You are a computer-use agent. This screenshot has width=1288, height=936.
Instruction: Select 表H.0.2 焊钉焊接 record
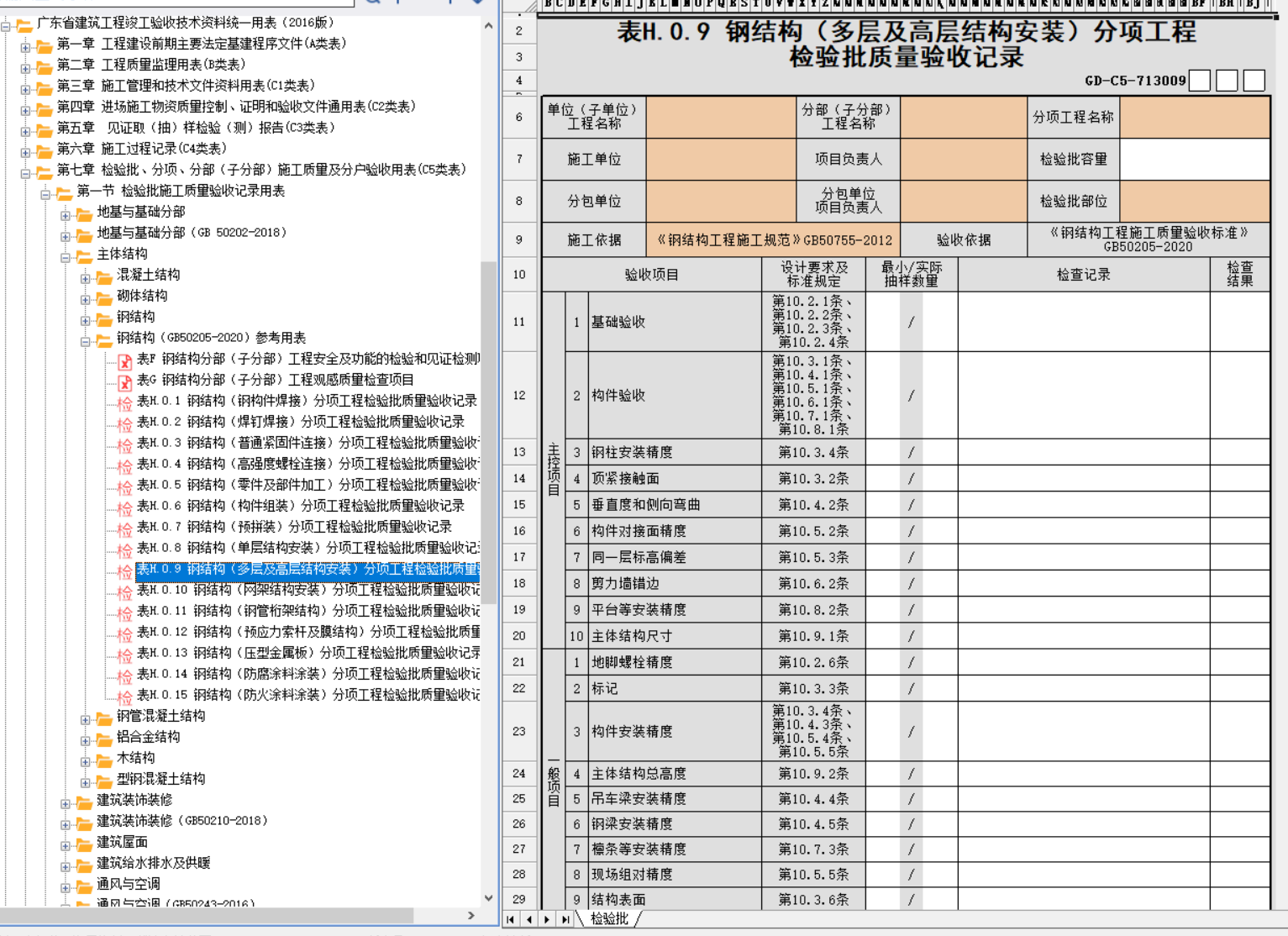tap(300, 422)
